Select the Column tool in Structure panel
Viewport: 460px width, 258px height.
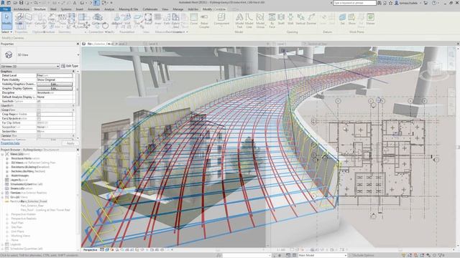pos(40,19)
